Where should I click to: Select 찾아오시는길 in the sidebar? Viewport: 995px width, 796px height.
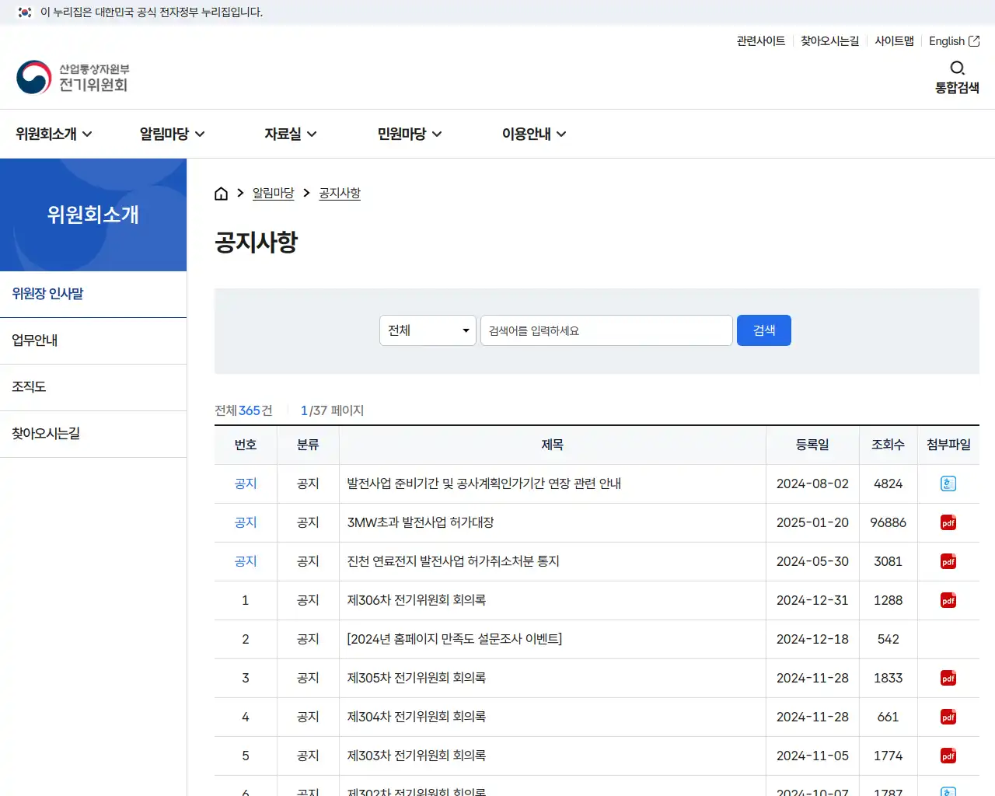click(x=93, y=434)
